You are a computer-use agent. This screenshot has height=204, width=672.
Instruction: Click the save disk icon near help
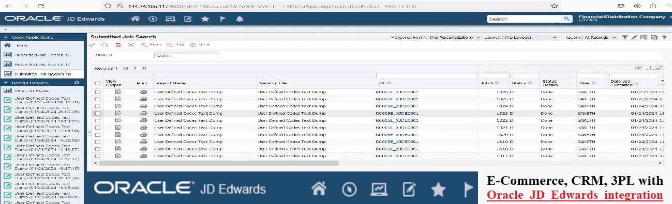click(x=654, y=37)
